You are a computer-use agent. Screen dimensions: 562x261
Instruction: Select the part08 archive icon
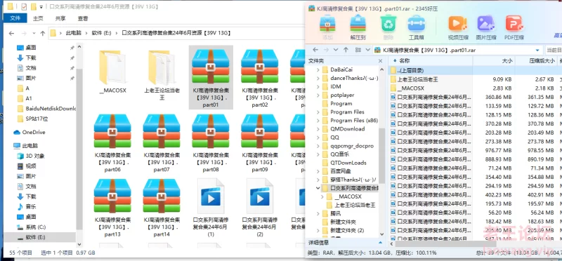tap(211, 131)
